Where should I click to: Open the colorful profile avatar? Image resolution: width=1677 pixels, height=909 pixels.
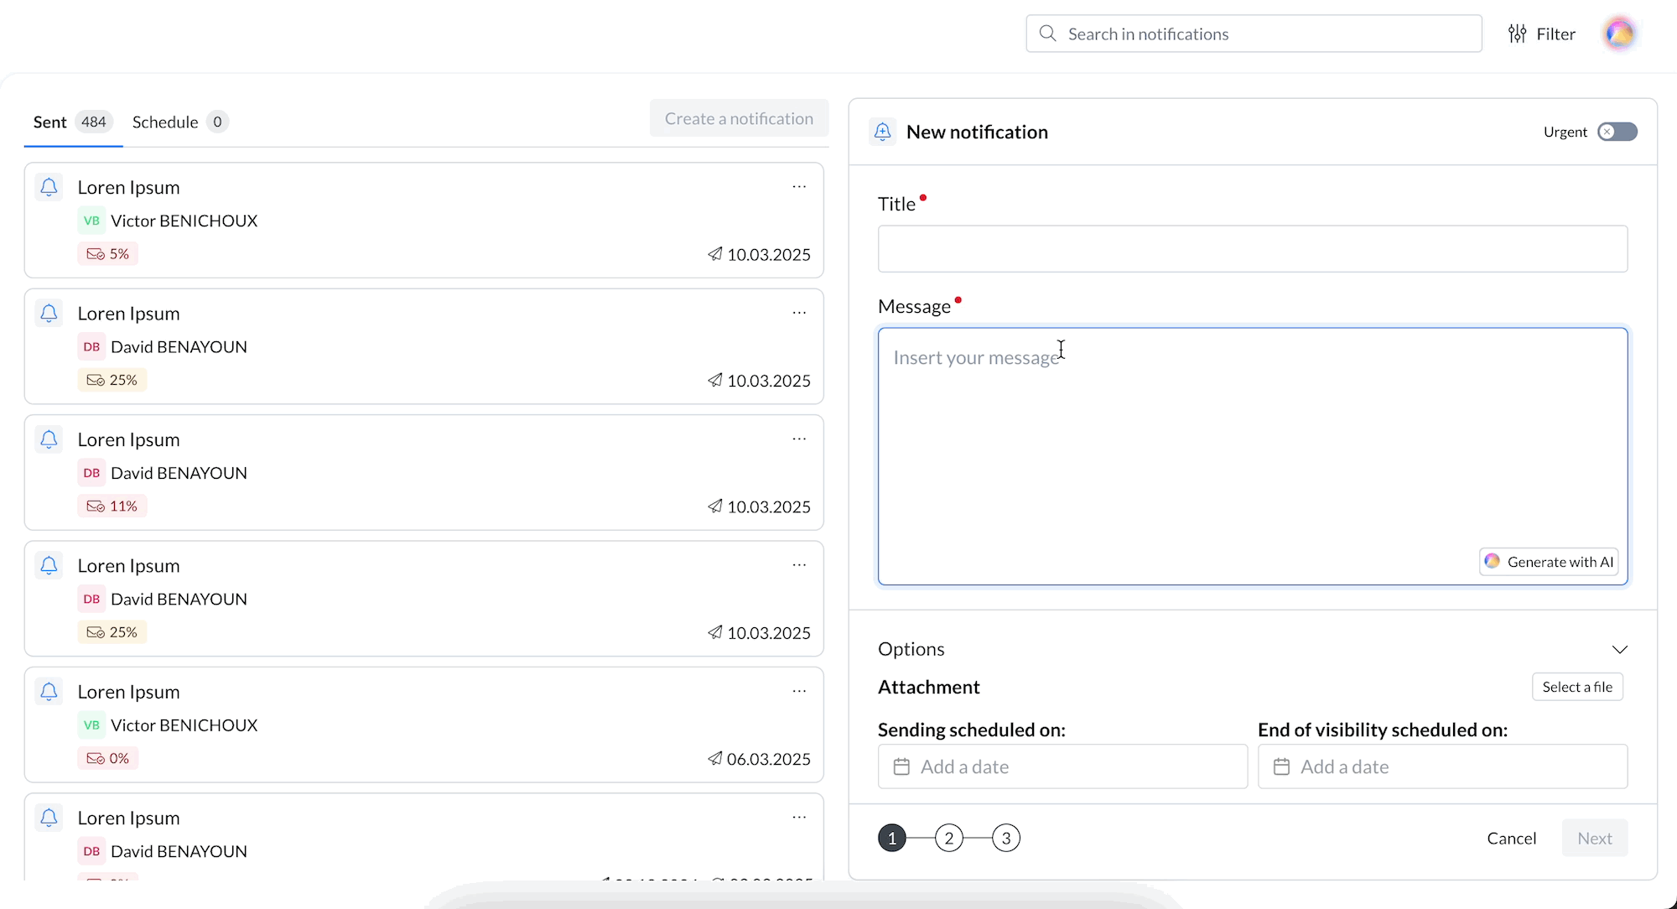1620,34
